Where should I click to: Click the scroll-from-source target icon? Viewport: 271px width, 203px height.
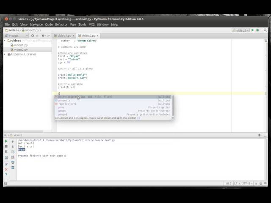33,36
